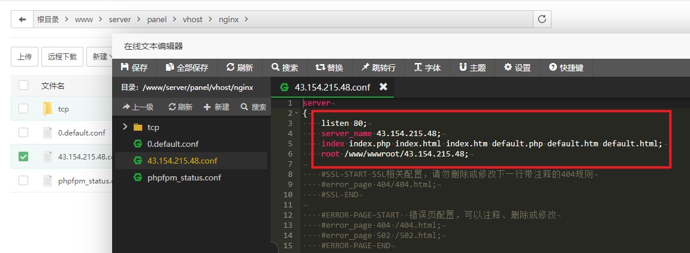Open Jump to line (跳转行) tool
Screen dimensions: 690x253
pyautogui.click(x=378, y=68)
